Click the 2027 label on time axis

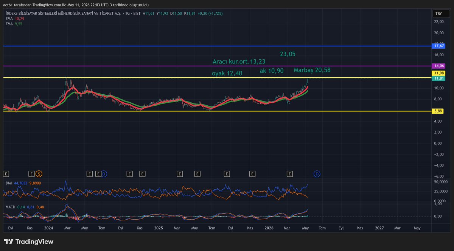click(x=379, y=228)
